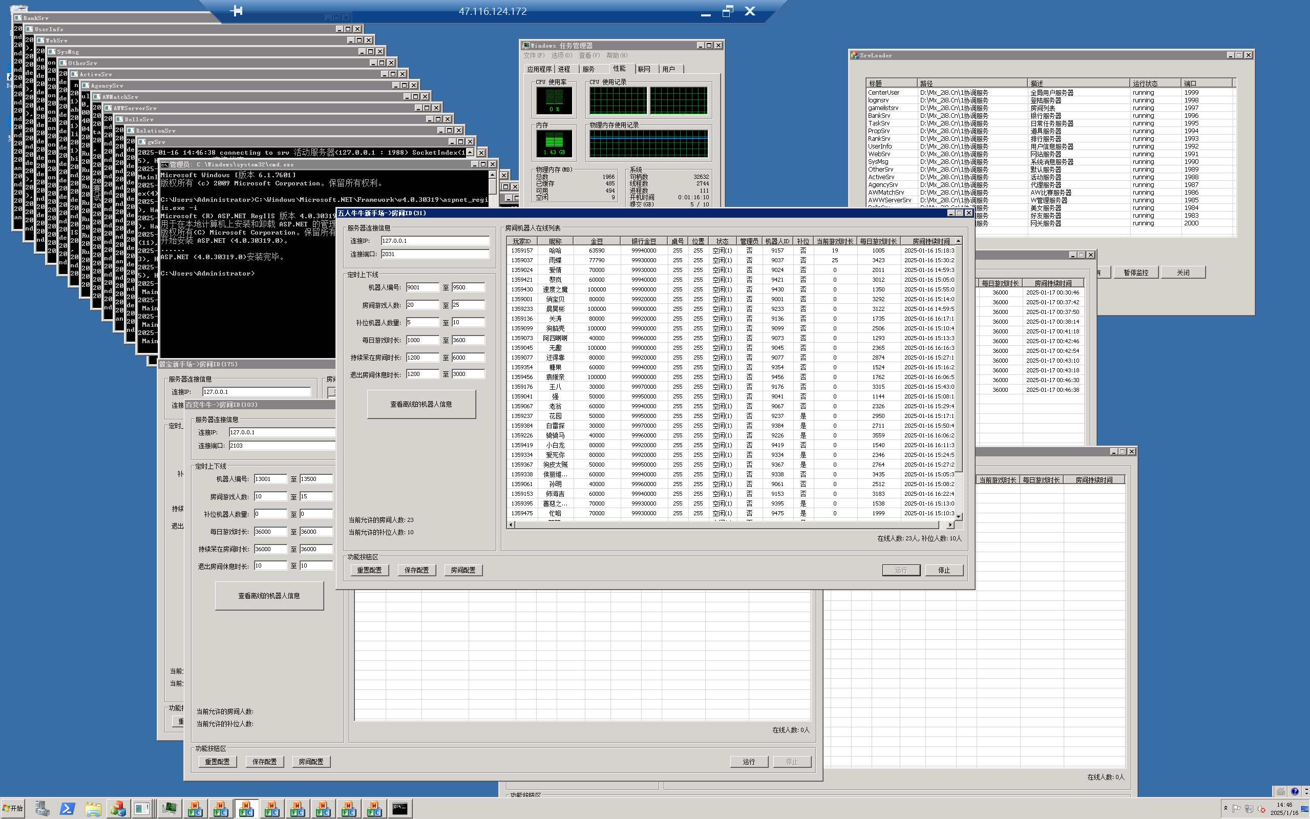Click the AgencySrv console window title icon
The image size is (1310, 819).
coord(86,86)
